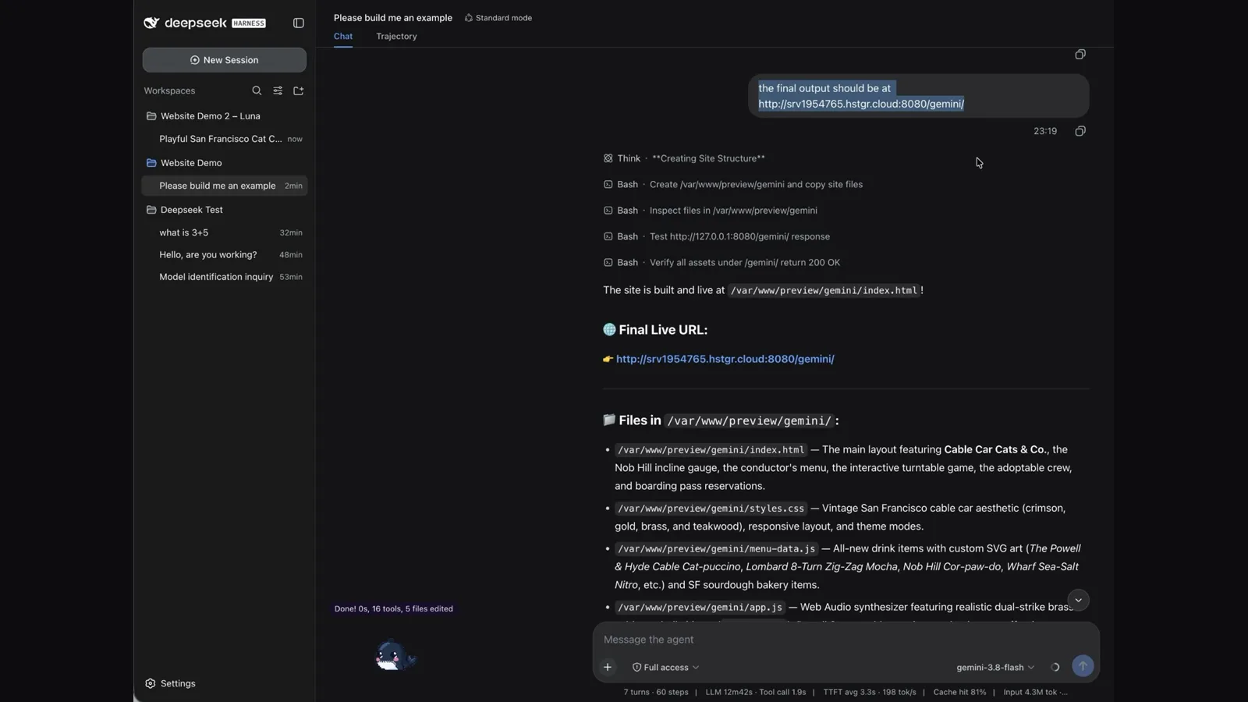Toggle the Standard mode indicator

coord(498,18)
